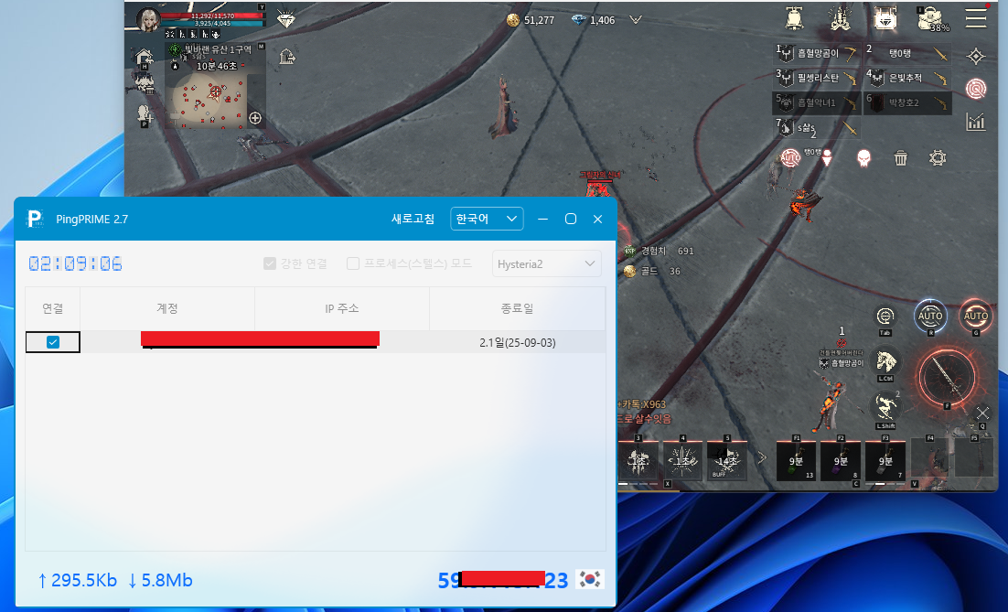Screen dimensions: 1008x612
Task: Uncheck the 연결 checkbox in the account row
Action: point(53,342)
